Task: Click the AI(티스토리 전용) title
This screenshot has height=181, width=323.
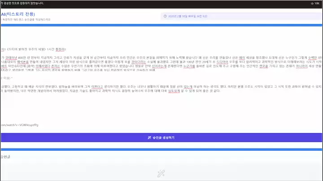Action: click(18, 14)
